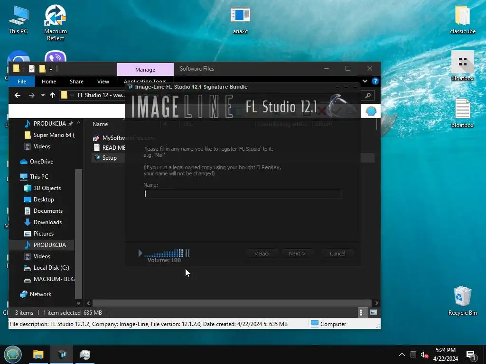This screenshot has height=364, width=486.
Task: Expand the Explorer ribbon chevron
Action: pyautogui.click(x=365, y=81)
